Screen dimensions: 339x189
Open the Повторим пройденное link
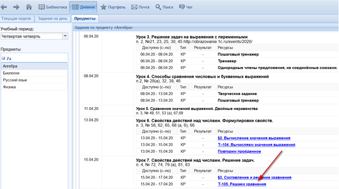click(x=239, y=151)
